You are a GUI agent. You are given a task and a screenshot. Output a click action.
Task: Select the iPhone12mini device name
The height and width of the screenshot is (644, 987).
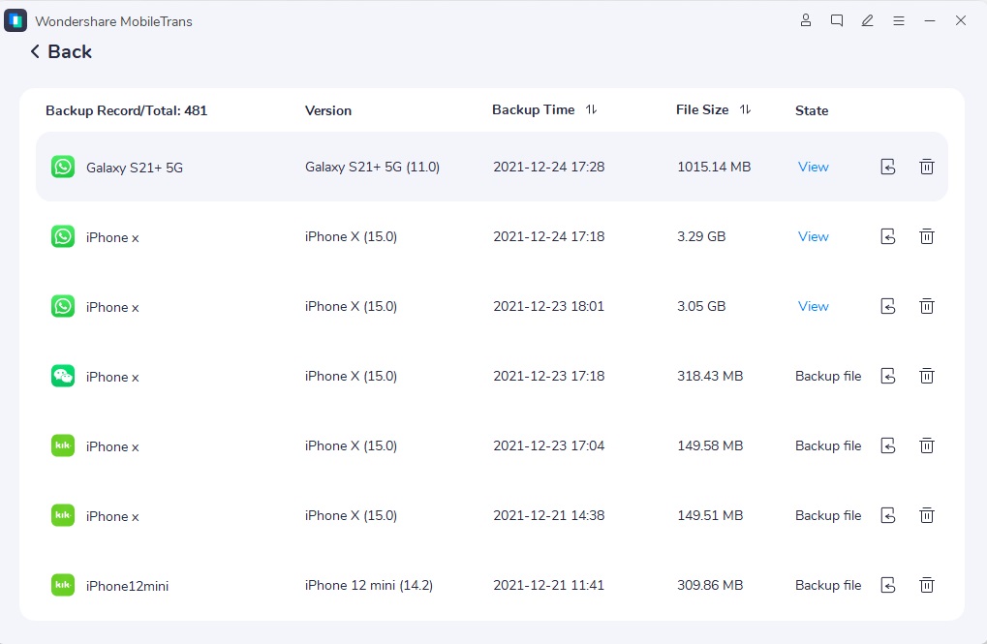127,586
